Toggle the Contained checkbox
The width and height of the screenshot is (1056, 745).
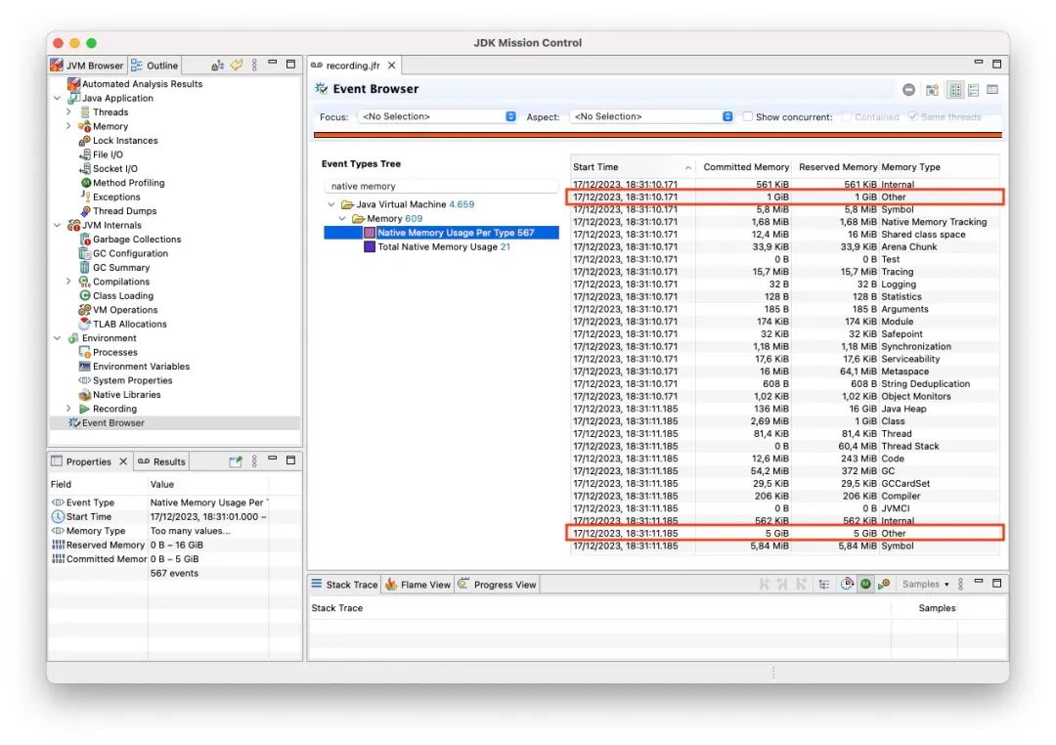pos(847,116)
